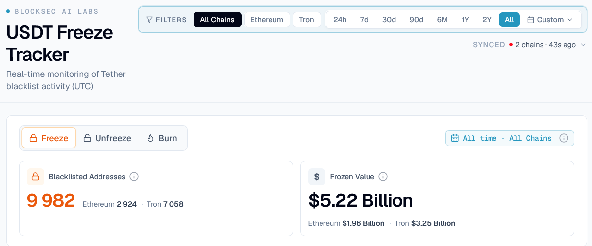Click the calendar icon in the All time badge
Screen dimensions: 592x246
(455, 138)
